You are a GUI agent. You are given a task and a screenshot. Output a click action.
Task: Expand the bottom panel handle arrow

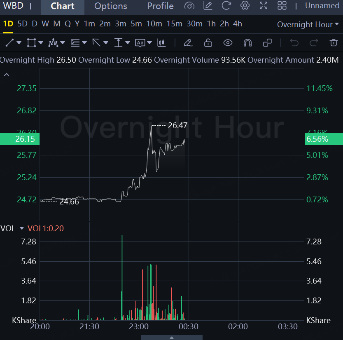coord(172,338)
